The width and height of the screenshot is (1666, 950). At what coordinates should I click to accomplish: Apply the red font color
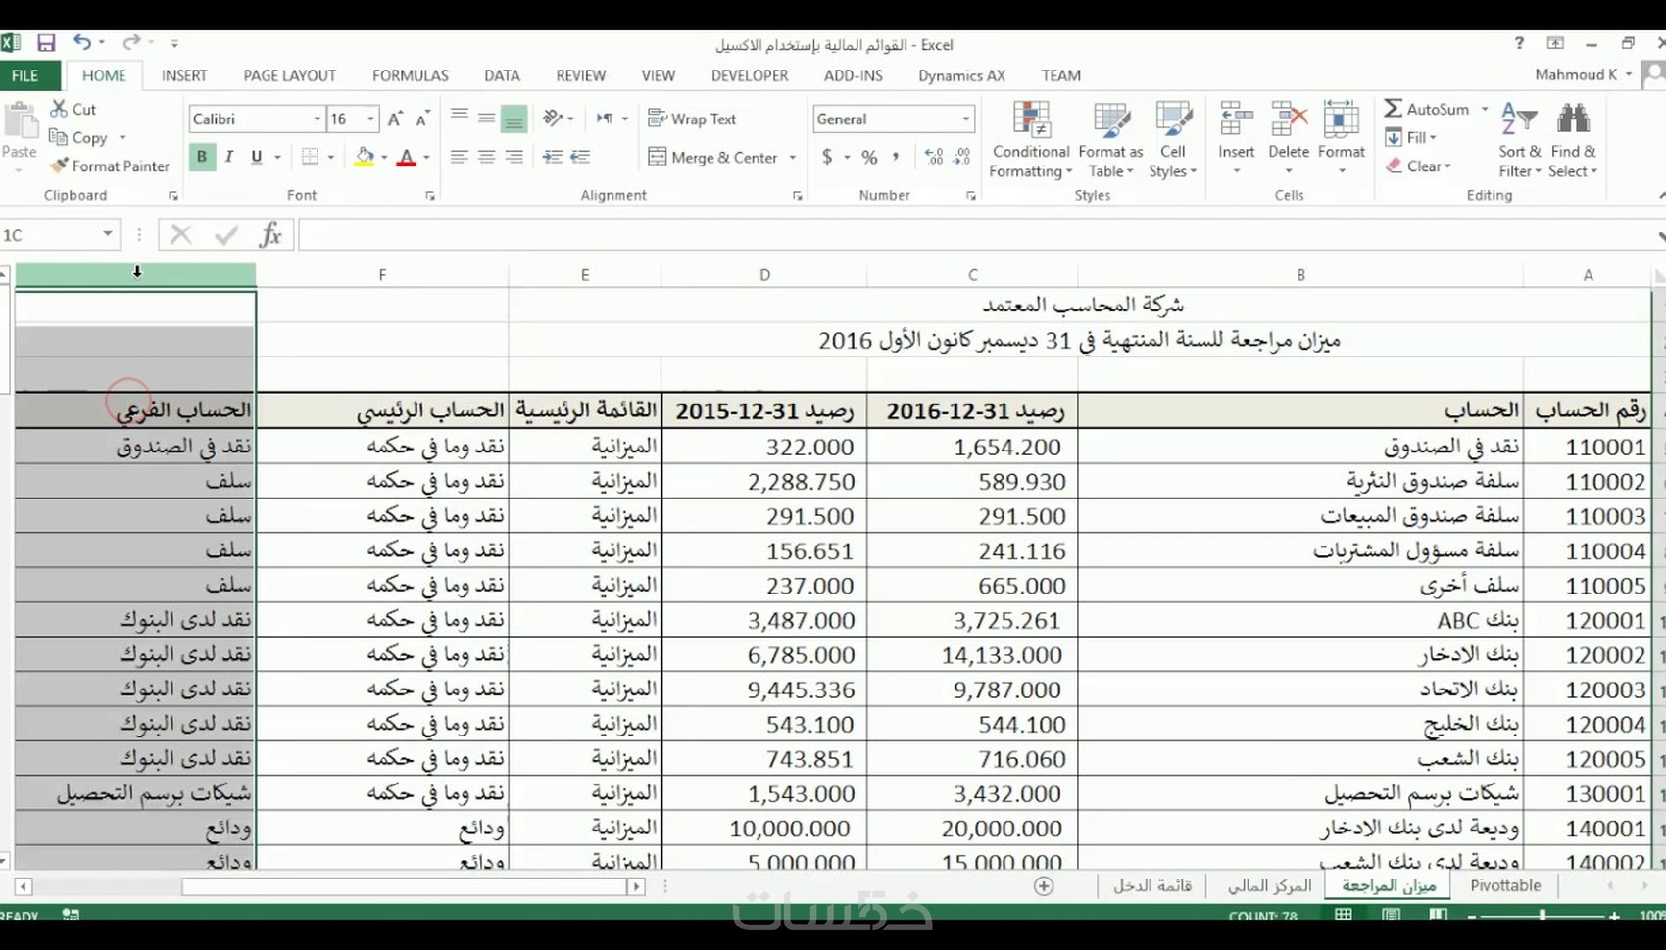[x=406, y=157]
